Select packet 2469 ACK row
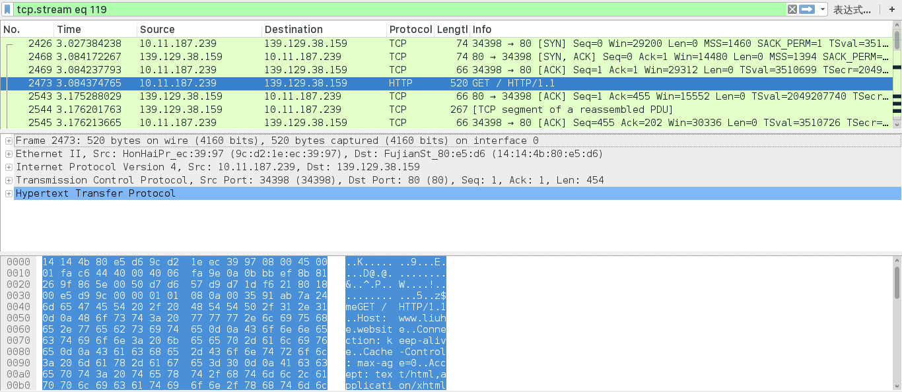The height and width of the screenshot is (392, 902). point(446,70)
